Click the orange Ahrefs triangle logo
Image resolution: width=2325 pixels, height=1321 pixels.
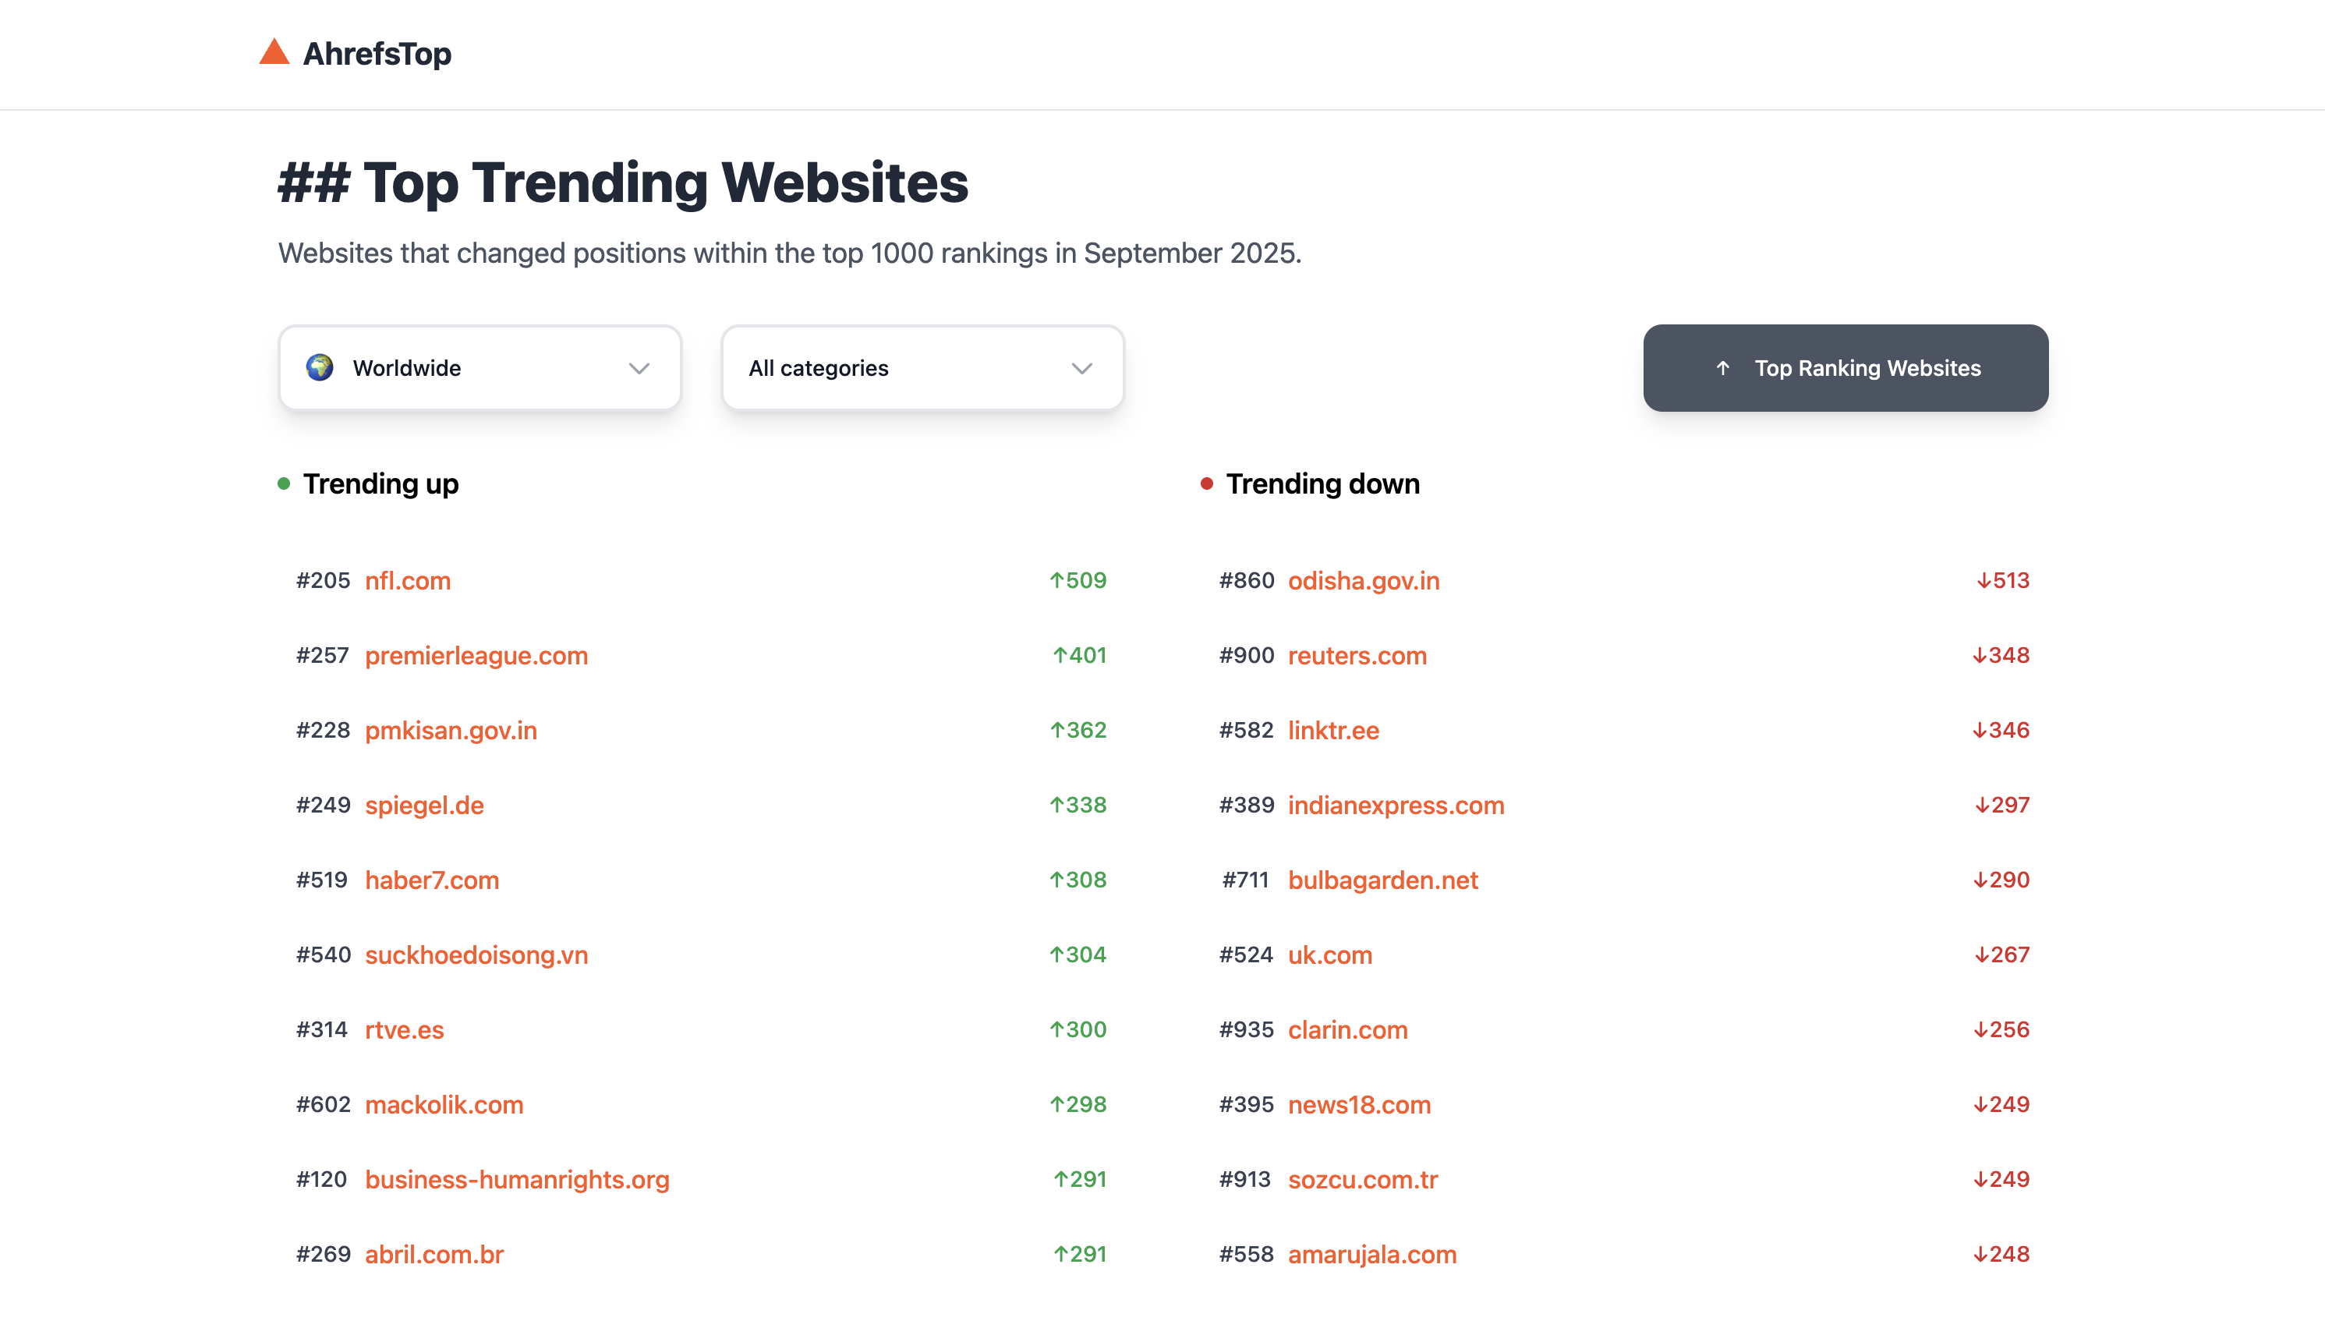(274, 51)
